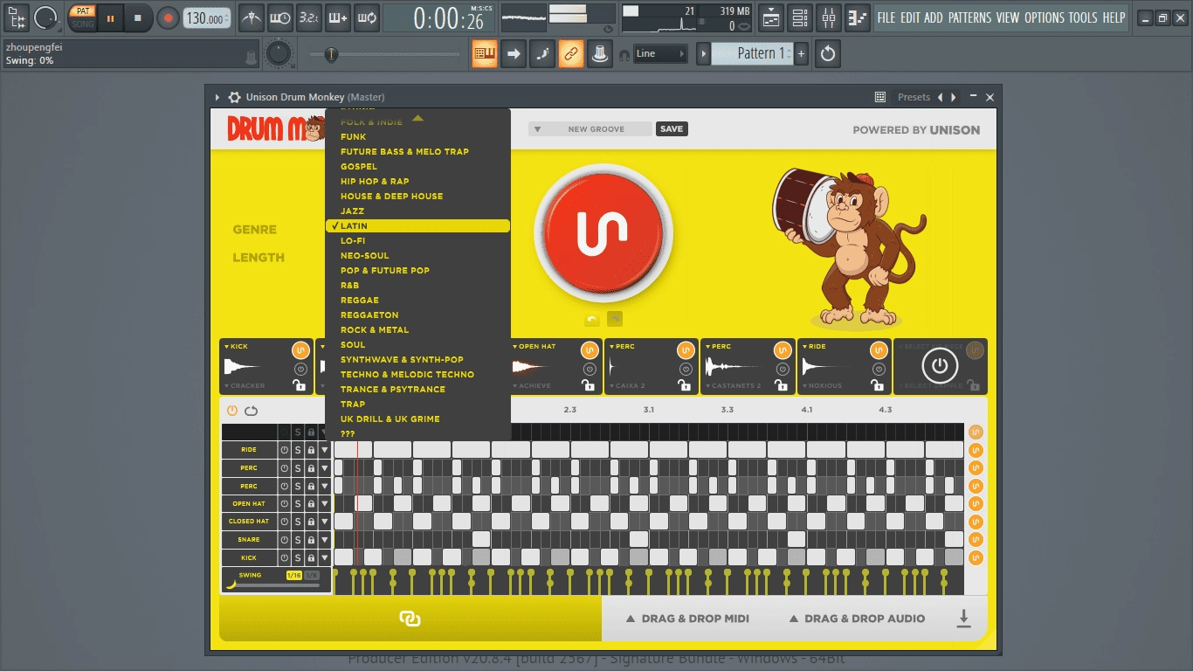The image size is (1193, 671).
Task: Open the CASTANETS 2 sample dropdown
Action: (x=734, y=385)
